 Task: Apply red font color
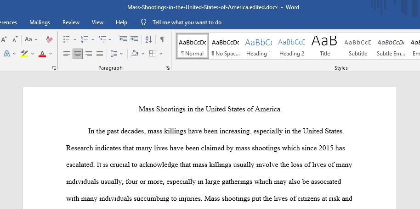pos(42,54)
